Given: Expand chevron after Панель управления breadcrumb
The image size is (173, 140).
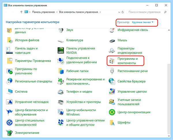Looking at the screenshot, I should point(57,12).
